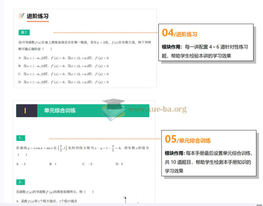This screenshot has height=206, width=263.
Task: Select answer A. −1 for question 1
Action: (x=21, y=164)
